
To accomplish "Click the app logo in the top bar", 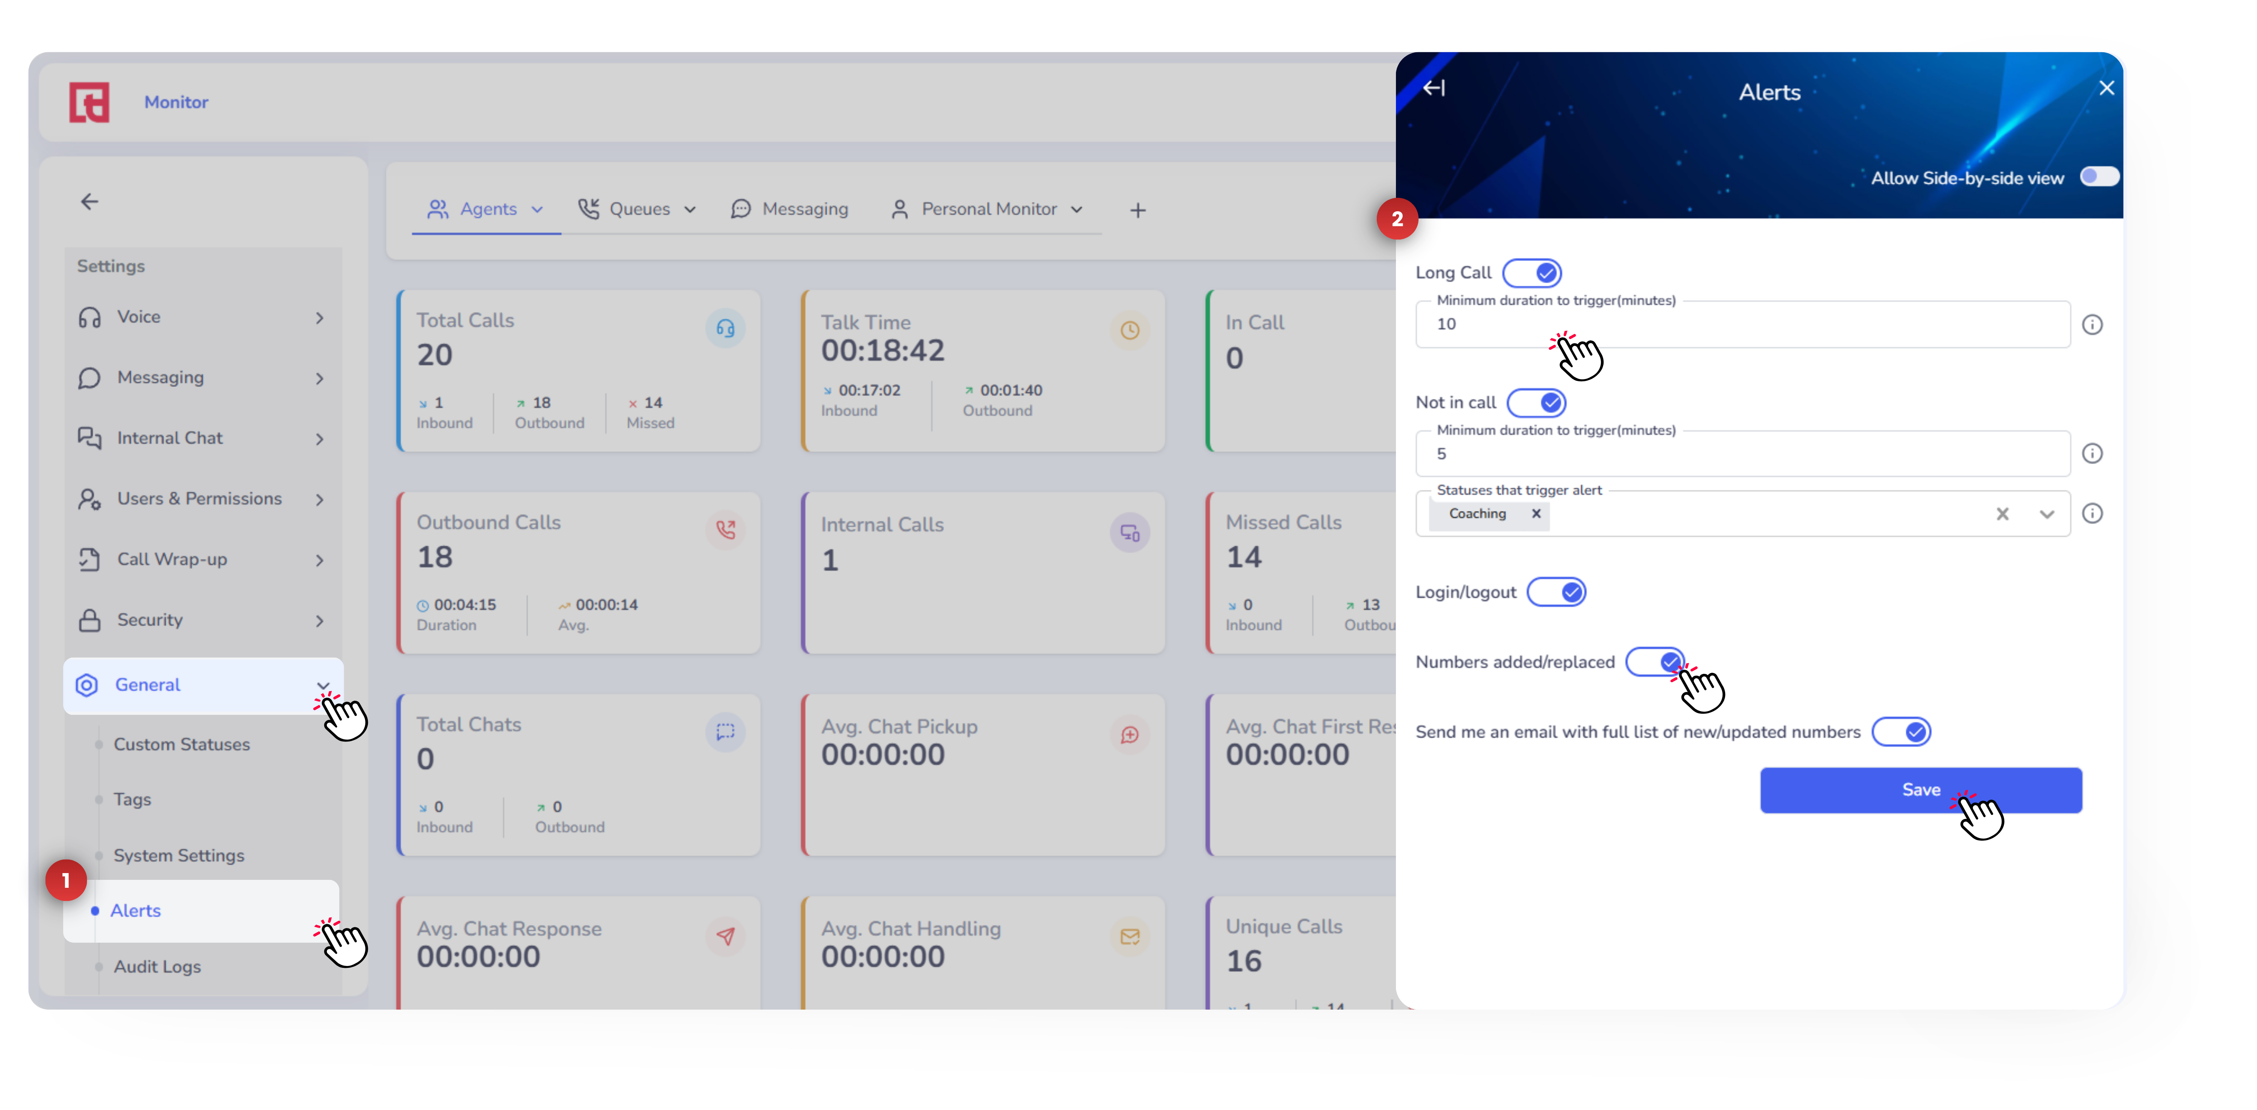I will pos(90,103).
